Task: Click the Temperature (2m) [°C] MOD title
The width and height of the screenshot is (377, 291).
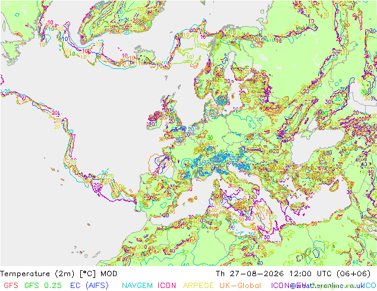Action: (x=58, y=274)
